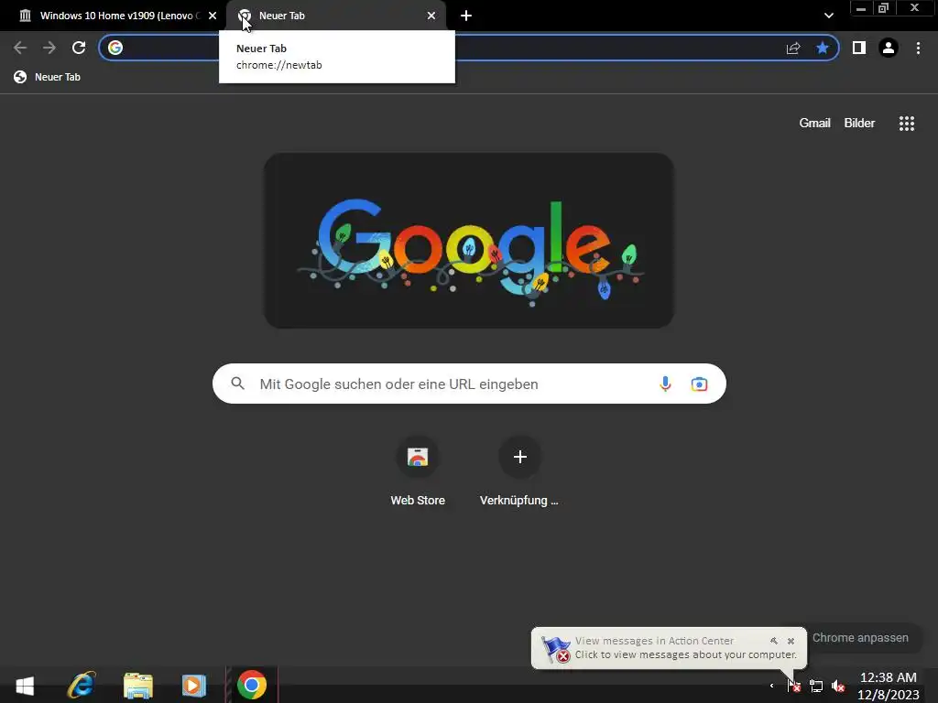Click the Action Center flag tray icon
The image size is (938, 703).
[x=794, y=687]
